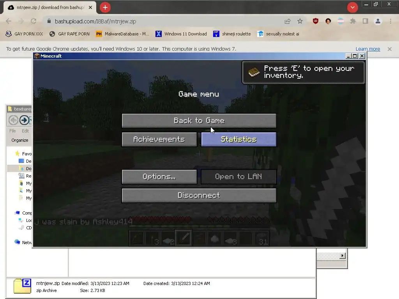This screenshot has height=299, width=399.
Task: Click Open to LAN button
Action: [x=239, y=177]
